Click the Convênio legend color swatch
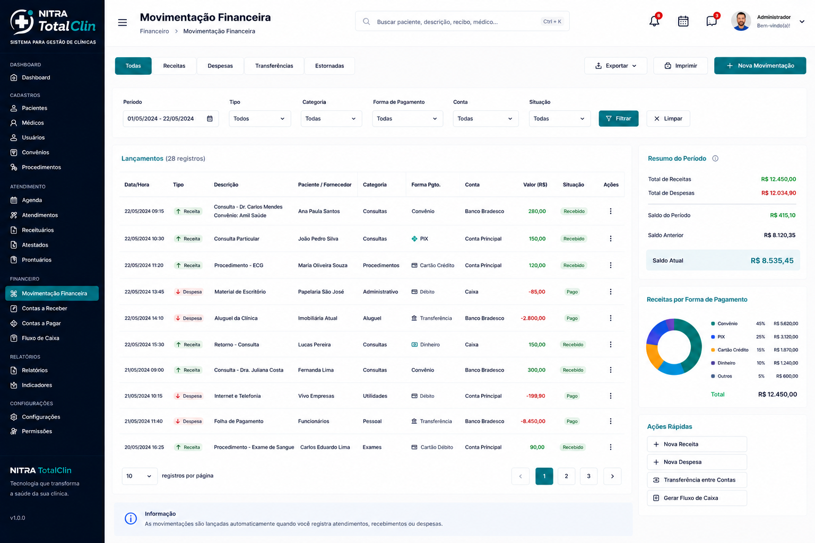Image resolution: width=815 pixels, height=543 pixels. pos(713,323)
